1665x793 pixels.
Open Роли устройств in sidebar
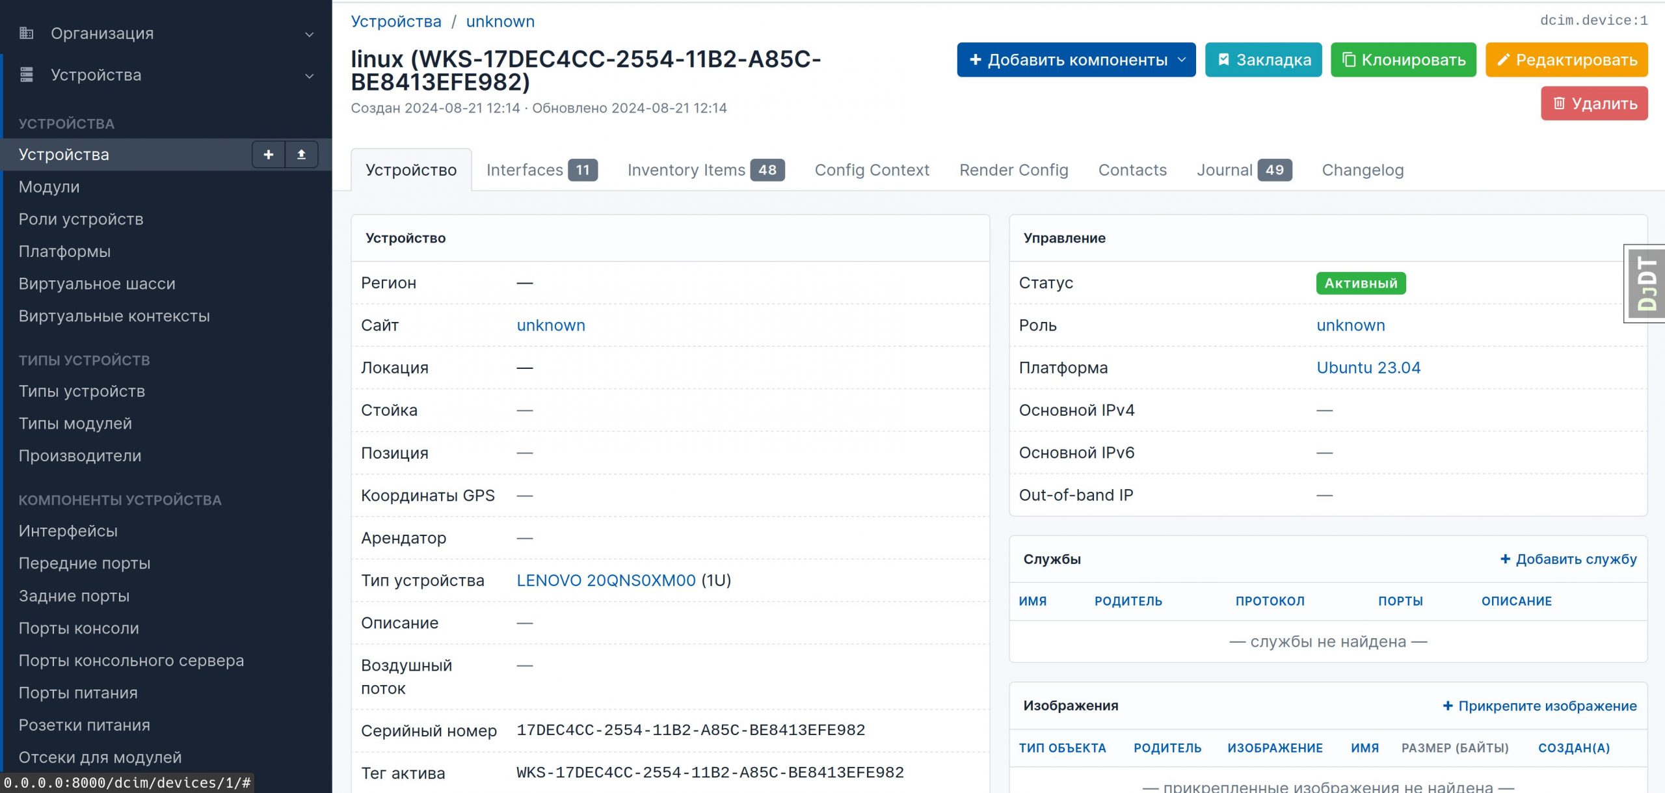pyautogui.click(x=81, y=219)
